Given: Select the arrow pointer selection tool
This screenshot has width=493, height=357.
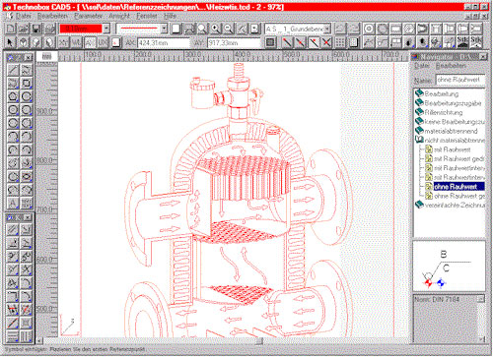Looking at the screenshot, I should click(x=10, y=42).
